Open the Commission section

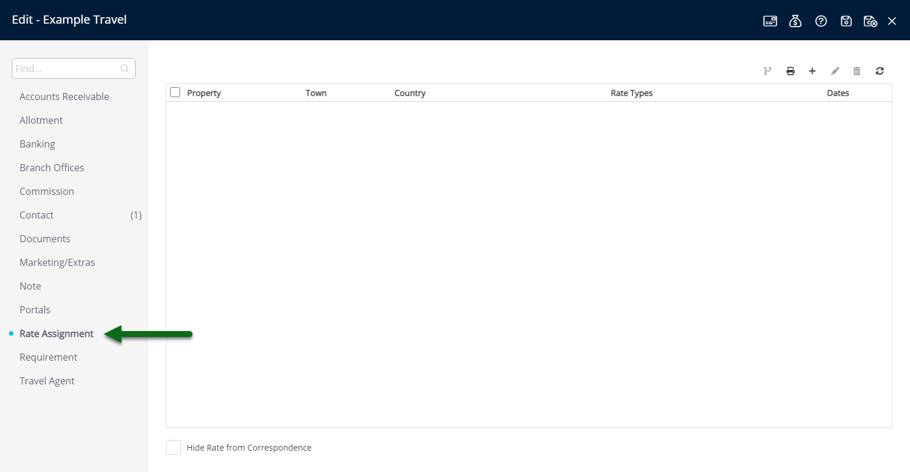tap(47, 191)
